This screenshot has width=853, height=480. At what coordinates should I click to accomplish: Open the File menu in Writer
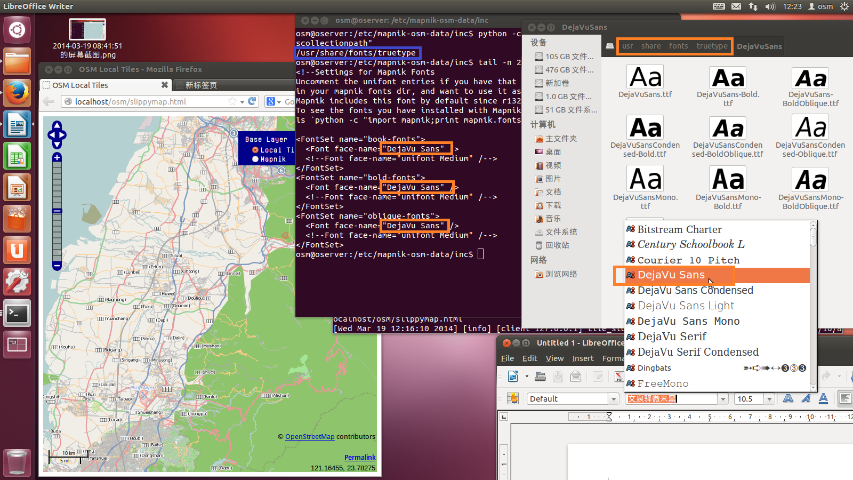[508, 358]
